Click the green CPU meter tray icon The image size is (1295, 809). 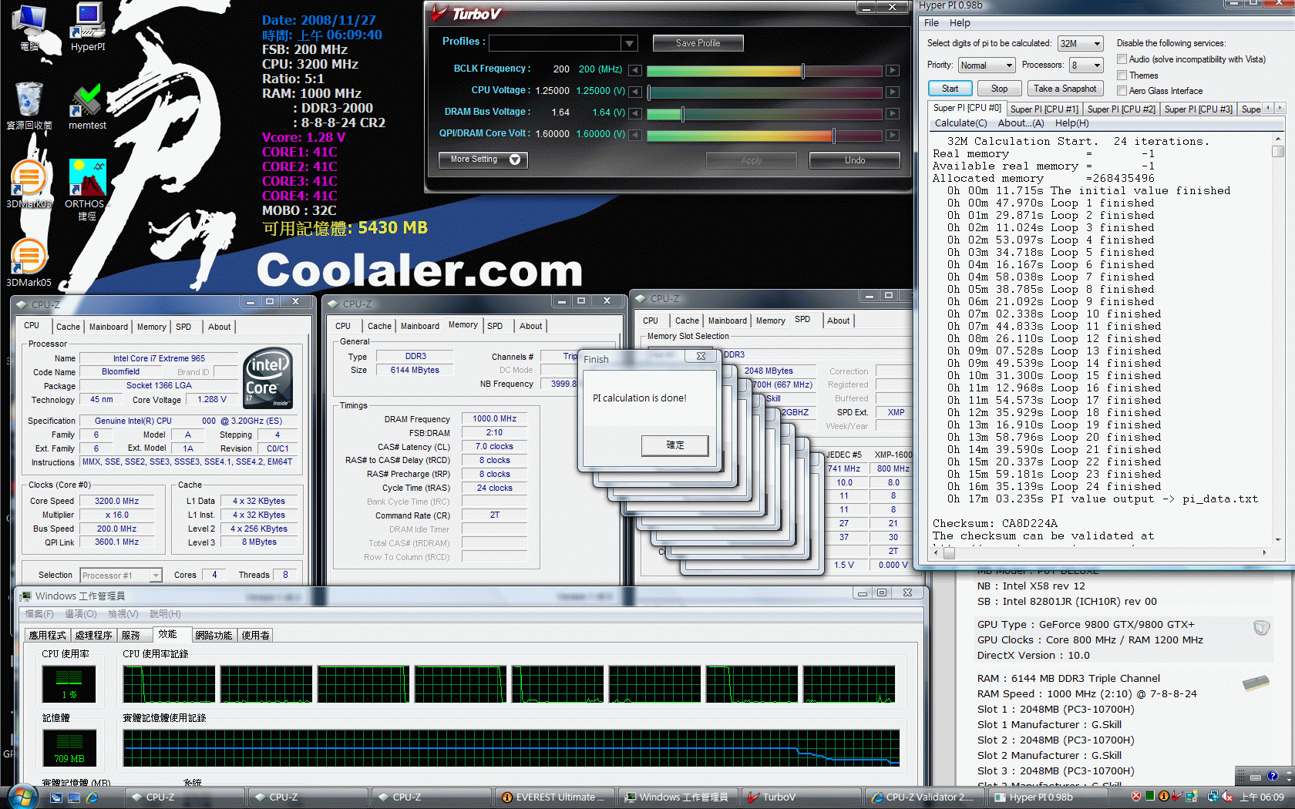point(1150,797)
